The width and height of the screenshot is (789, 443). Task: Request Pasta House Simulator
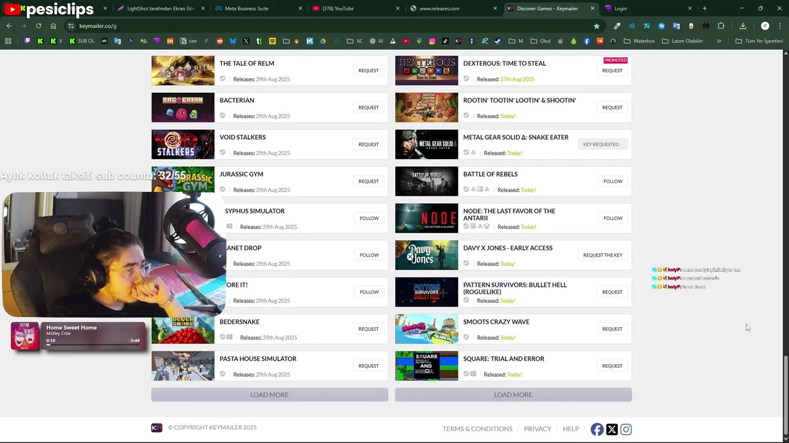click(369, 366)
